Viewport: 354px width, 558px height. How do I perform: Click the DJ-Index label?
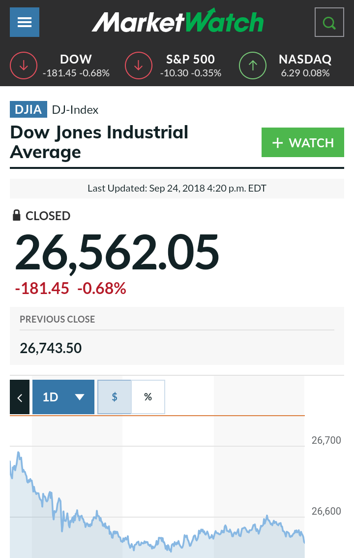(75, 110)
